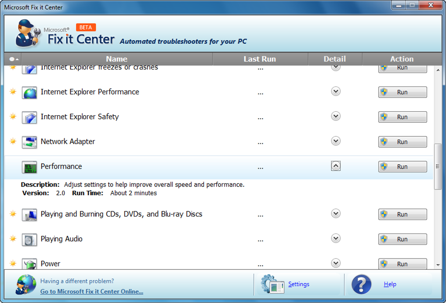Click the Playing Audio speaker icon

(x=29, y=240)
